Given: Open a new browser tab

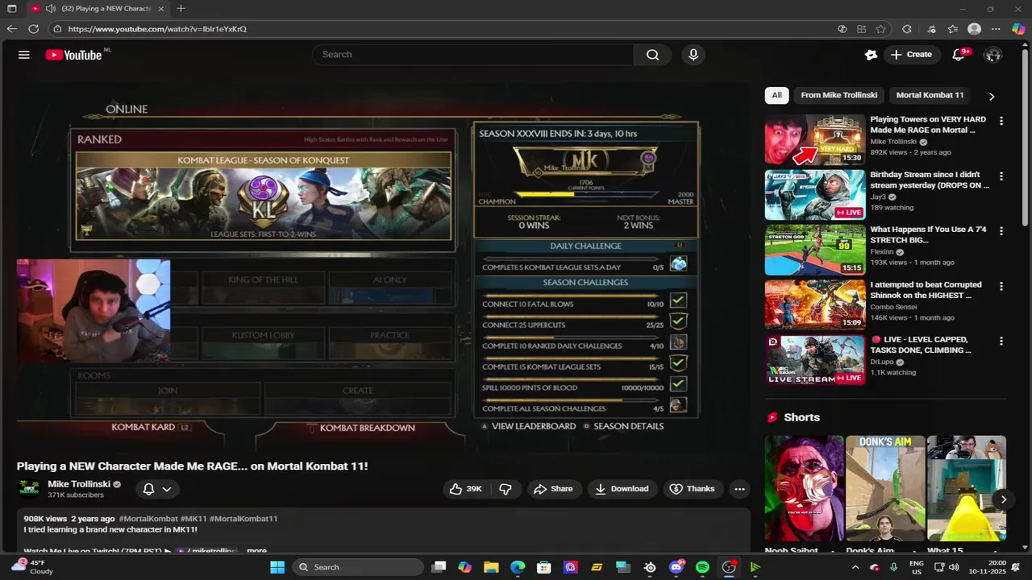Looking at the screenshot, I should [x=181, y=9].
